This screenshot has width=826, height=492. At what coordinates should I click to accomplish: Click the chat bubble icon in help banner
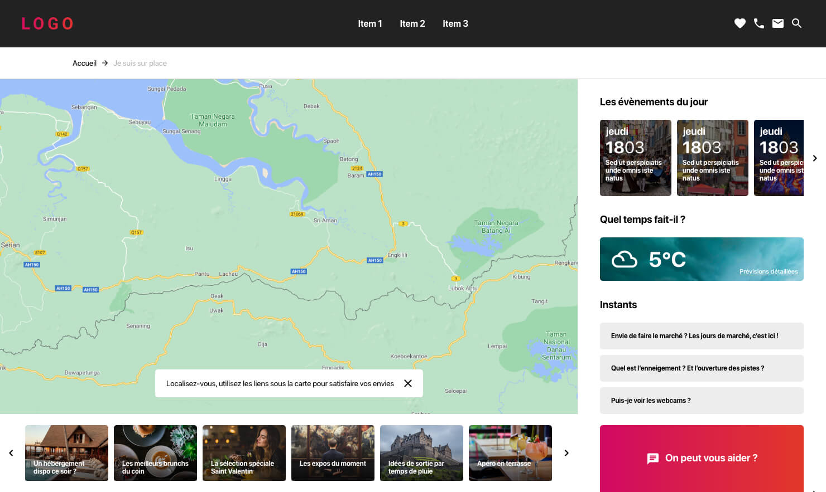(x=652, y=458)
